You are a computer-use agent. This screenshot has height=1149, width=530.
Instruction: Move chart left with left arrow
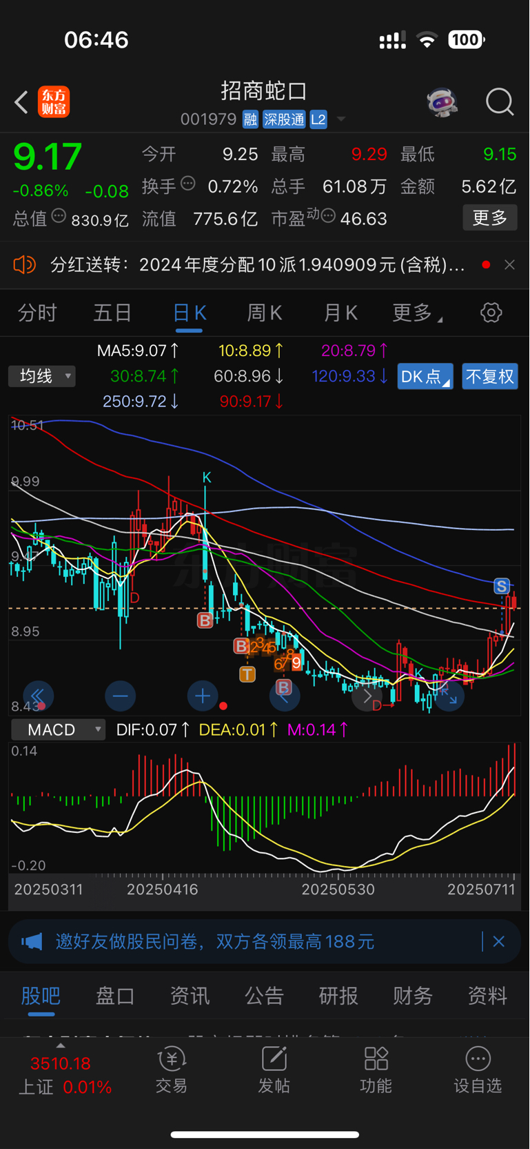[x=284, y=696]
